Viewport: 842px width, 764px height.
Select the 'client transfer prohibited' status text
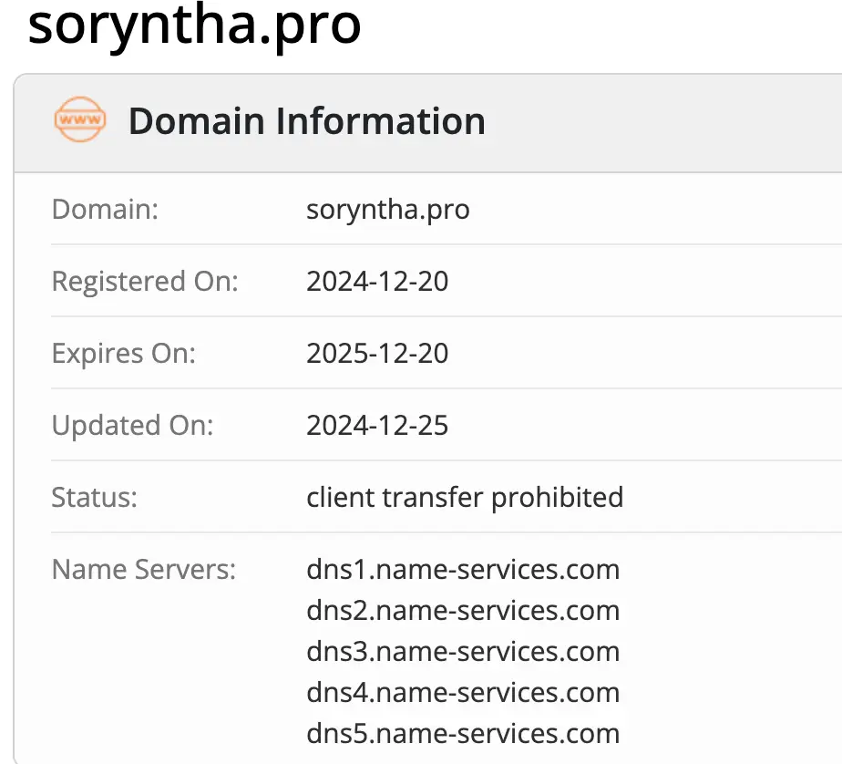pos(465,497)
